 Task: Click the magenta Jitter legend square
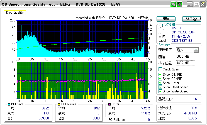pyautogui.click(x=109, y=104)
